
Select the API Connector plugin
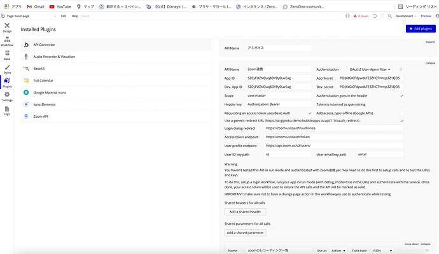click(116, 45)
